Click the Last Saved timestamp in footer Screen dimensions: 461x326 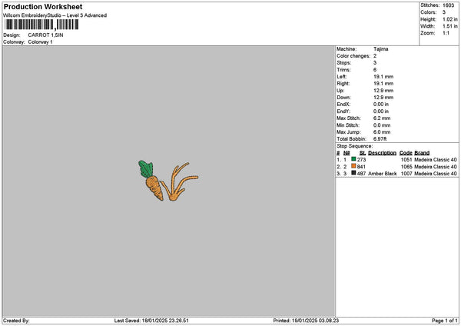coord(151,321)
